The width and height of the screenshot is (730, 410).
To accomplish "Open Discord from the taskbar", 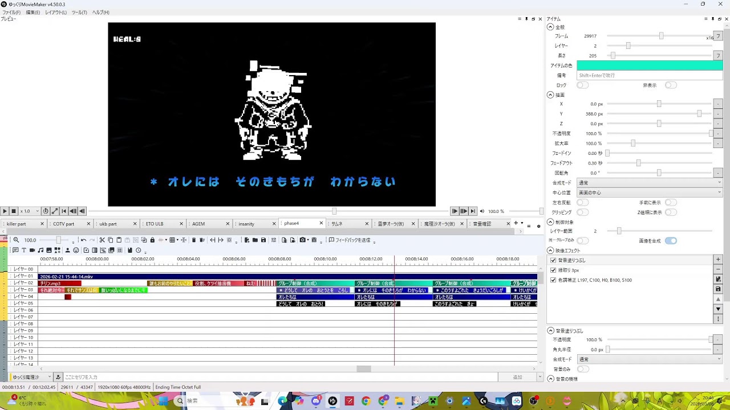I will [316, 401].
